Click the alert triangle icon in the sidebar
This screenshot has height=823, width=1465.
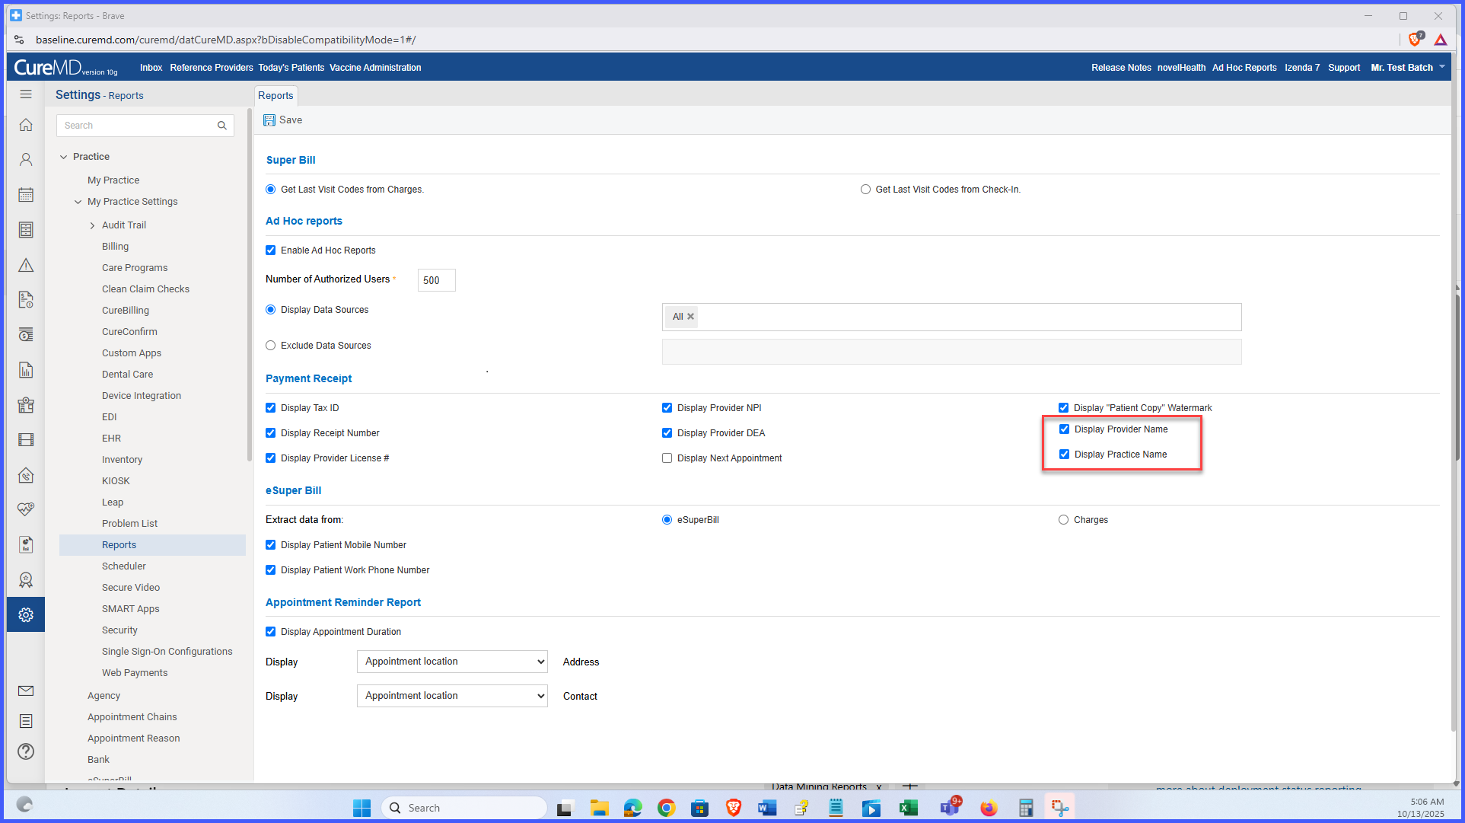point(26,265)
